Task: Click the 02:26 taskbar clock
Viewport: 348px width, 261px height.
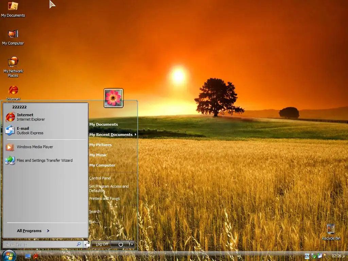Action: 338,256
